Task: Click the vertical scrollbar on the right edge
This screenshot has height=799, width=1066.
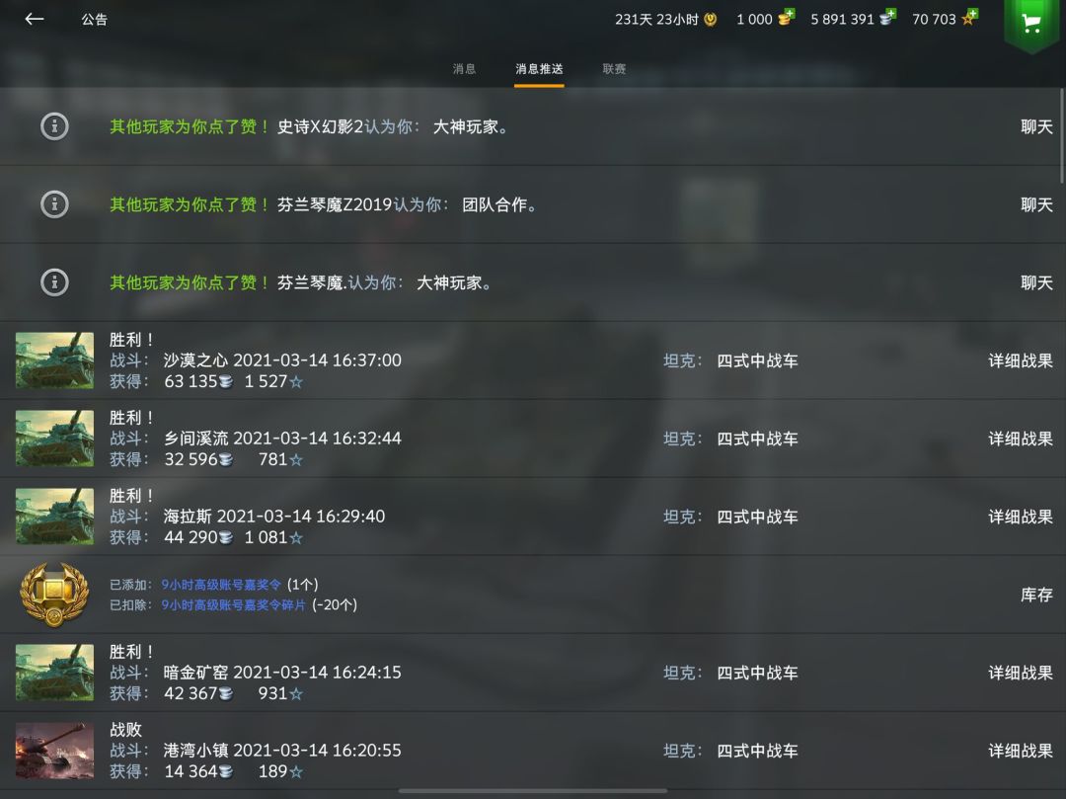Action: [x=1062, y=136]
